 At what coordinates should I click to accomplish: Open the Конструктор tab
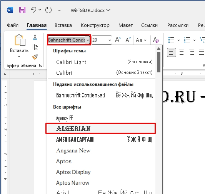click(x=95, y=25)
